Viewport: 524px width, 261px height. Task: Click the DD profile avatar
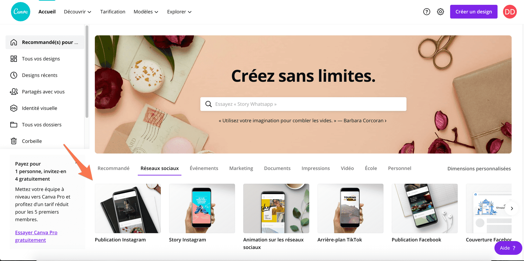510,12
